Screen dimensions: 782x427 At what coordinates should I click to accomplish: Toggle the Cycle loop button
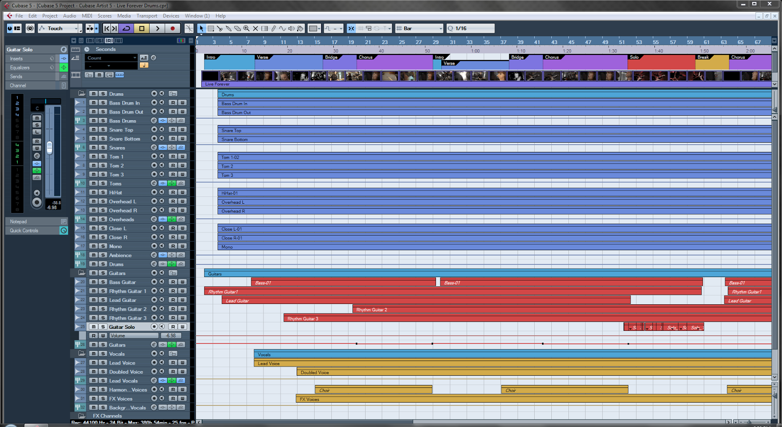tap(126, 28)
